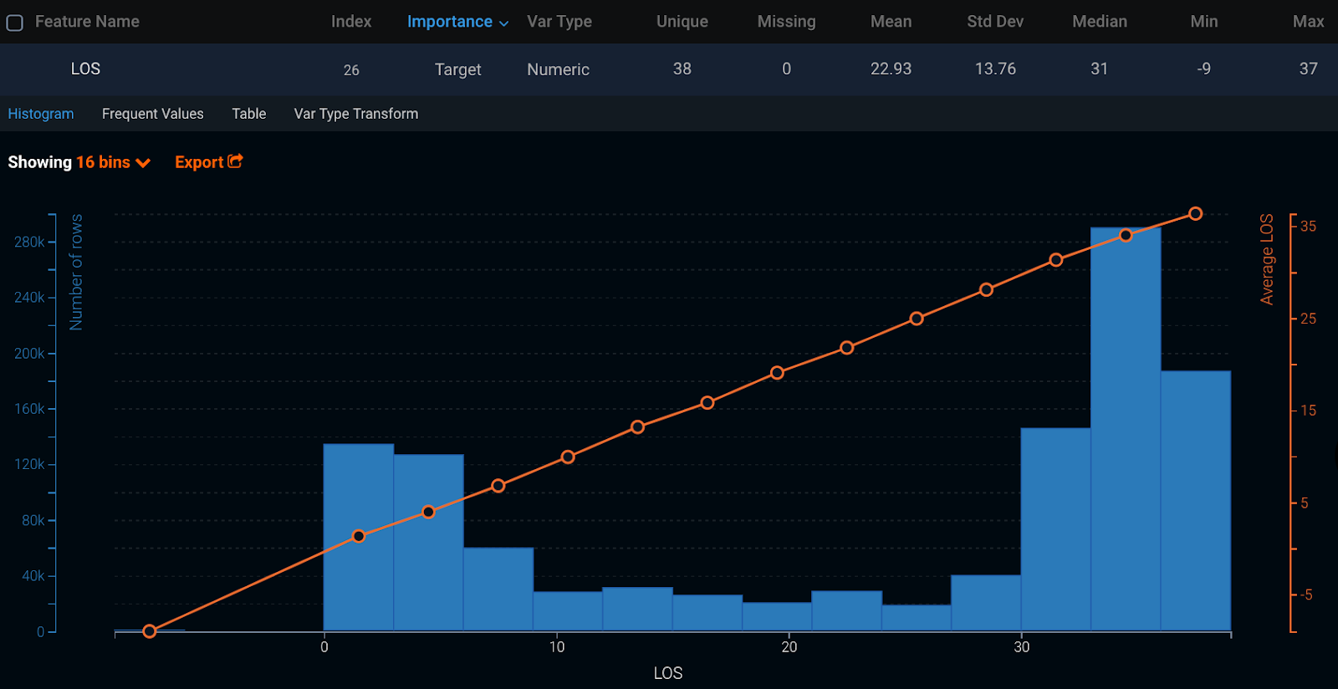Click the max value 37
Image resolution: width=1338 pixels, height=689 pixels.
pyautogui.click(x=1309, y=69)
